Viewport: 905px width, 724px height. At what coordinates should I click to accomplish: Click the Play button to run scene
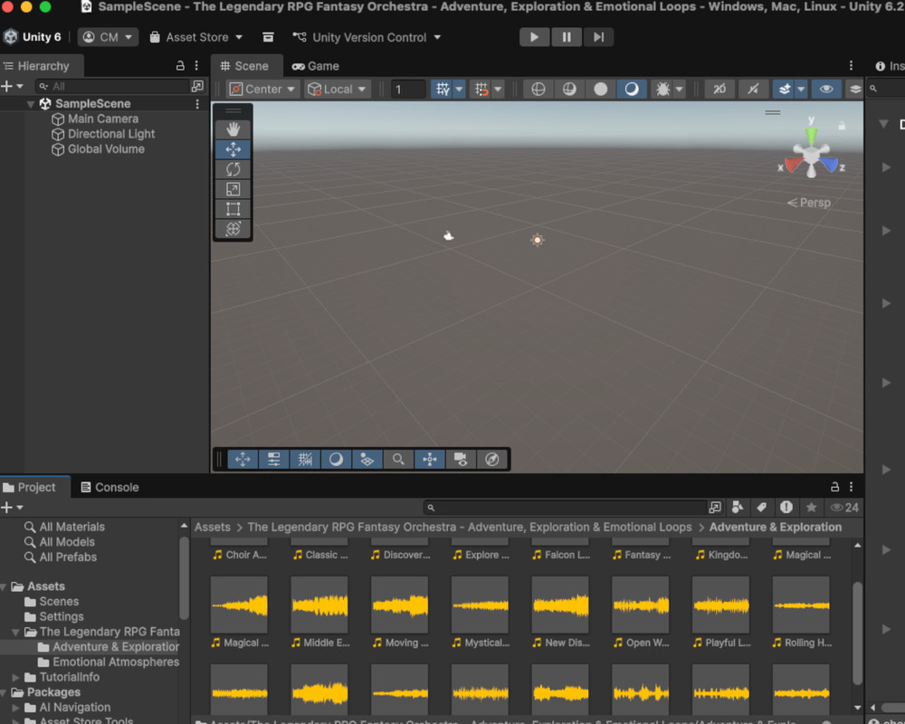[534, 37]
